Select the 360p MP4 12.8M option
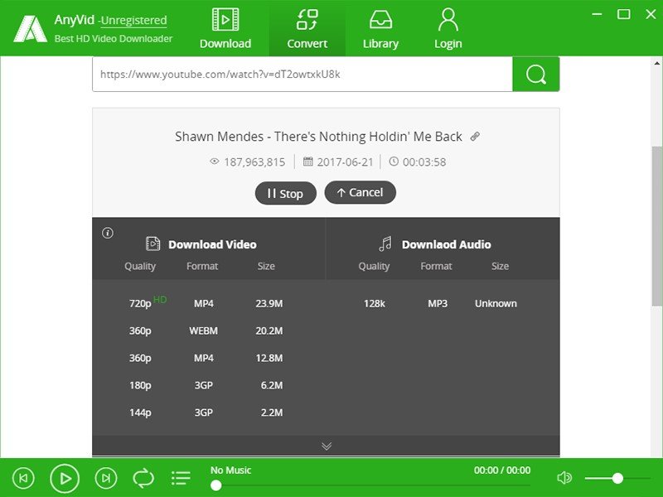The image size is (663, 497). click(209, 358)
